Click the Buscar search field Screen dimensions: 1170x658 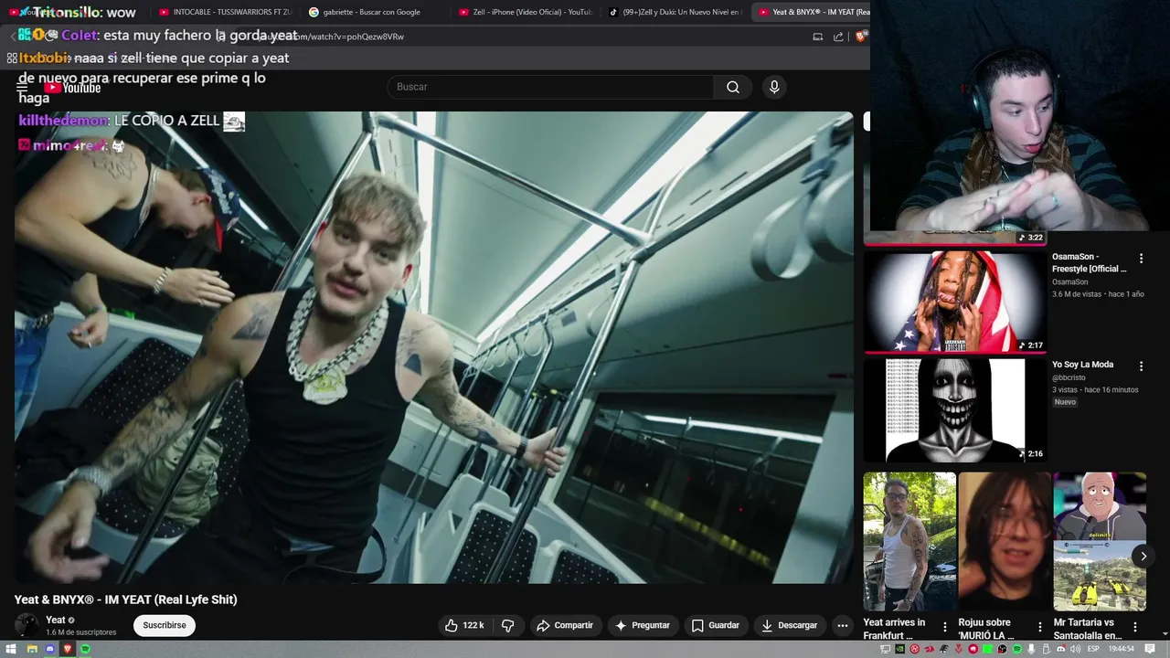tap(551, 87)
